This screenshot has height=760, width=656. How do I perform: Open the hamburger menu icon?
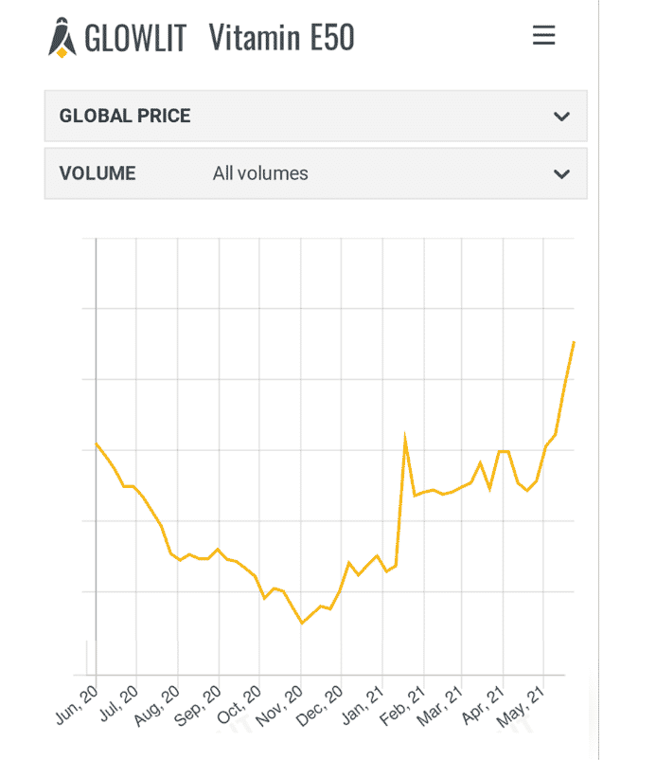tap(543, 35)
